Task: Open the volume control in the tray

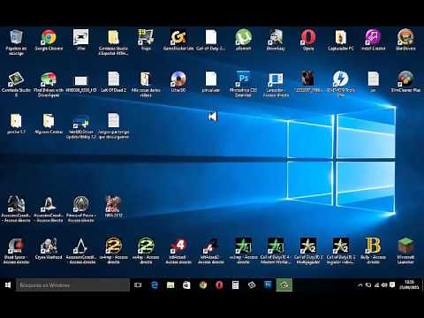Action: coord(384,285)
